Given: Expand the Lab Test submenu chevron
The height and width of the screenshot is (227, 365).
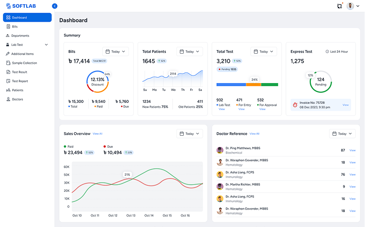Looking at the screenshot, I should coord(47,45).
